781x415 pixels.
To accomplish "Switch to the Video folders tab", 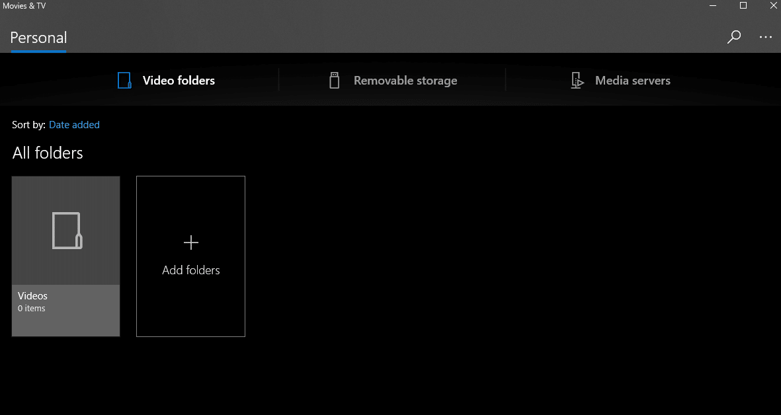I will coord(166,81).
